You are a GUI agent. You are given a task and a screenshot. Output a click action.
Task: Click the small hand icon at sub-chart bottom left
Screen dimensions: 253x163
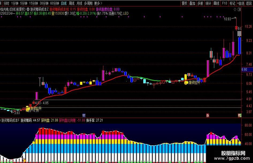click(24, 160)
